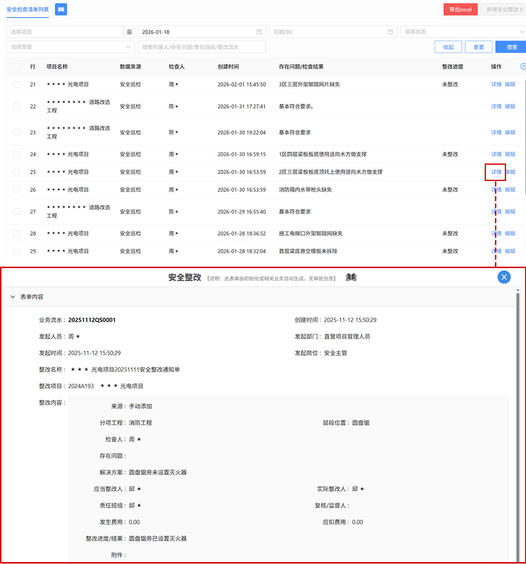Open table column settings gear icon

point(523,67)
